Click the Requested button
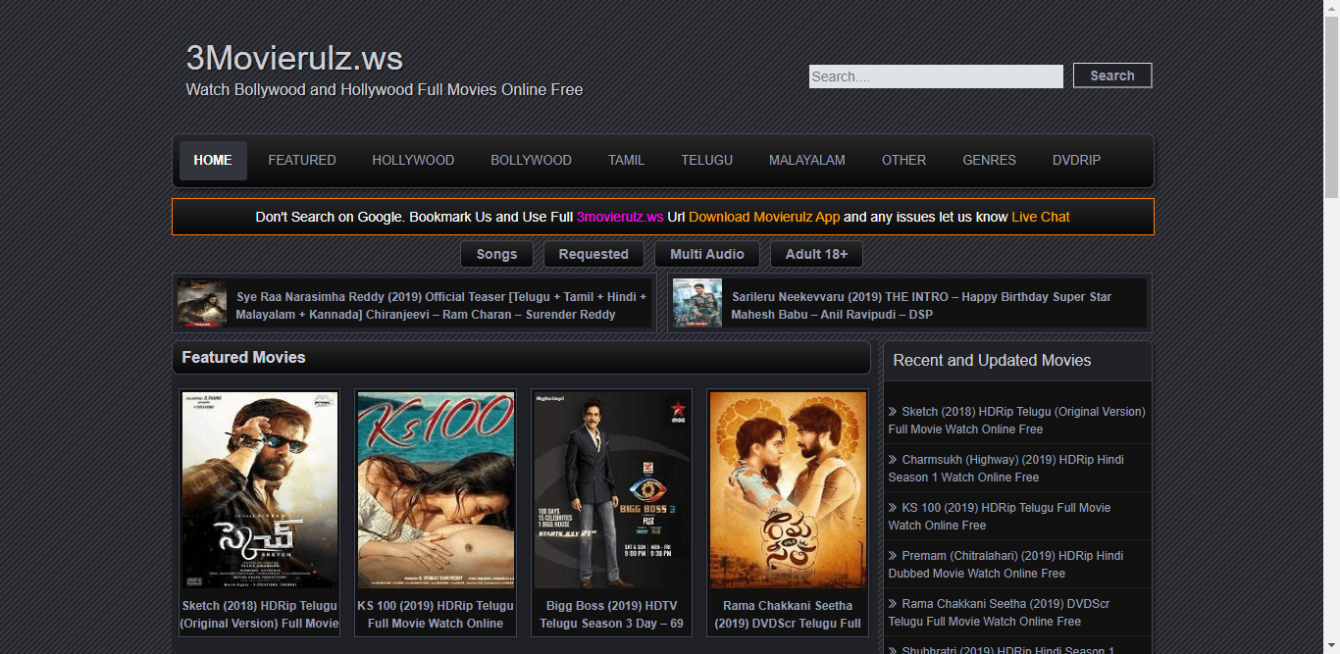This screenshot has height=654, width=1340. tap(593, 254)
